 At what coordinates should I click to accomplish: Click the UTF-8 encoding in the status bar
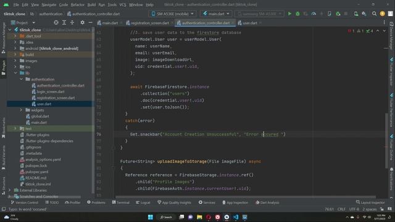click(x=354, y=209)
